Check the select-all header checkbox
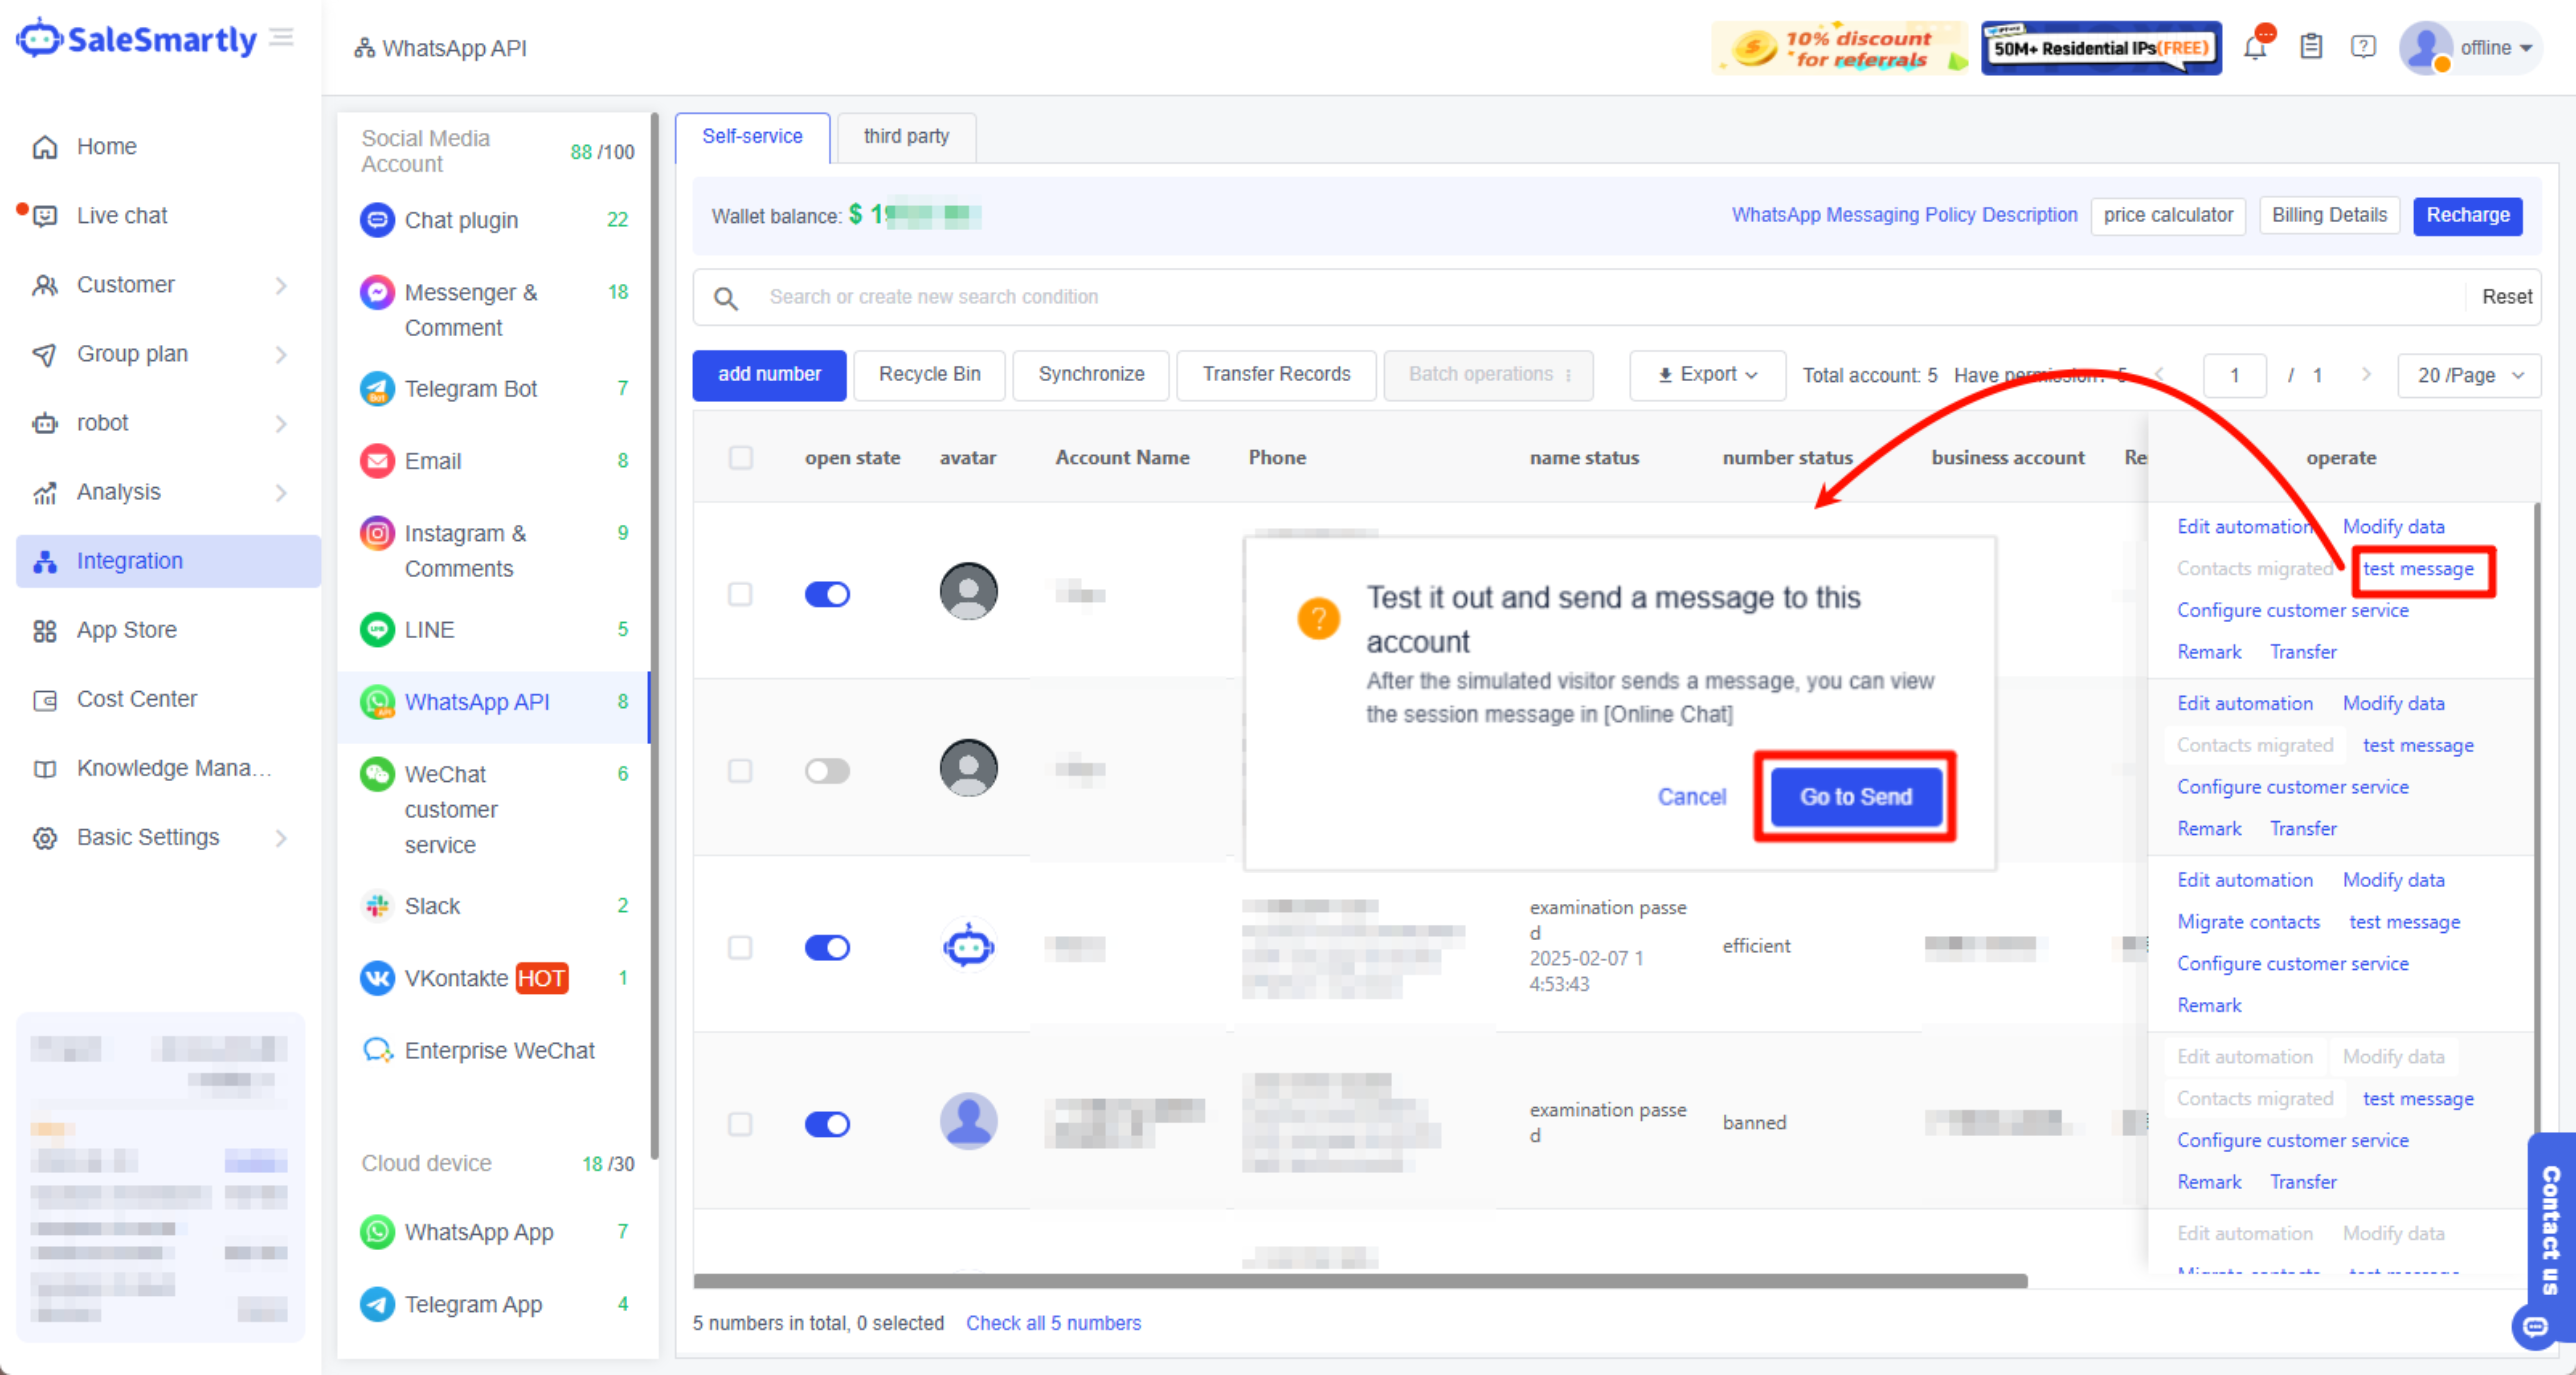Screen dimensions: 2576x1375 pyautogui.click(x=740, y=458)
